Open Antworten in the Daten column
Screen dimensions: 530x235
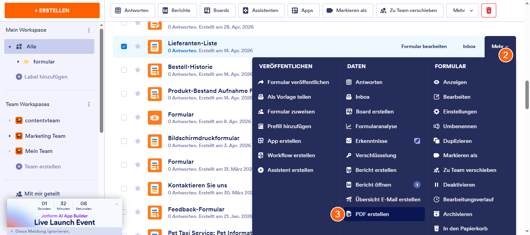coord(364,82)
